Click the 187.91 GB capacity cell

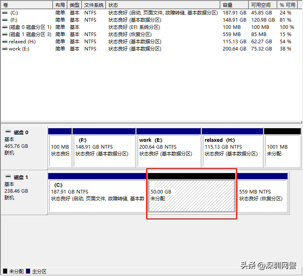point(234,13)
